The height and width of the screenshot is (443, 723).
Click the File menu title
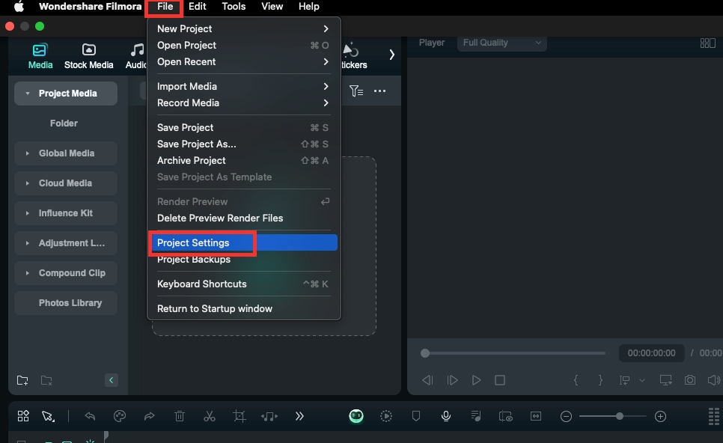tap(165, 7)
